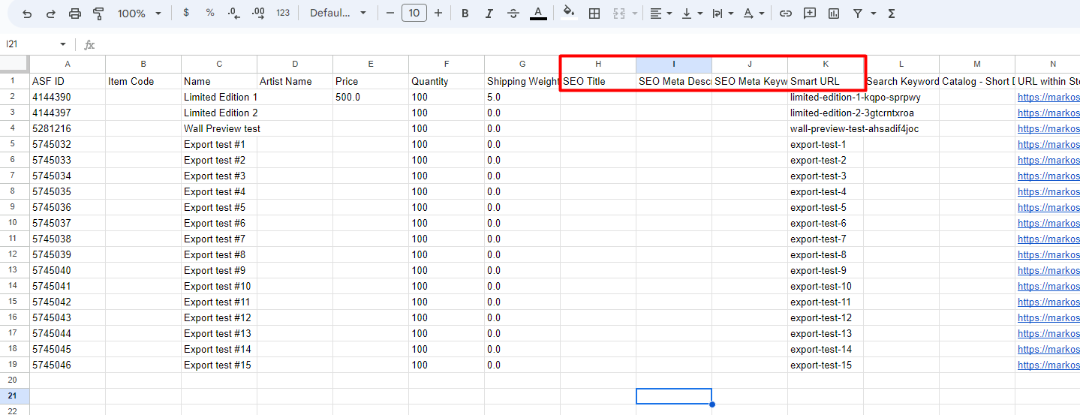Open the fill color picker

click(570, 14)
